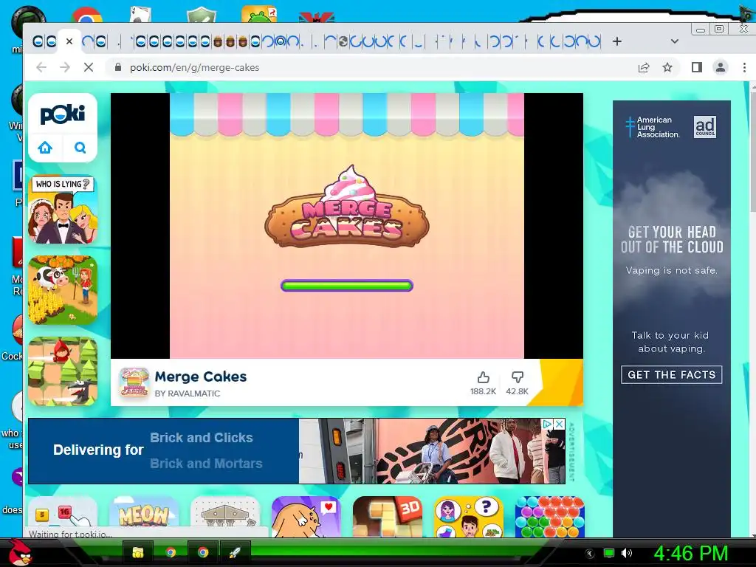Image resolution: width=756 pixels, height=567 pixels.
Task: Open Chrome three-dot menu
Action: point(744,67)
